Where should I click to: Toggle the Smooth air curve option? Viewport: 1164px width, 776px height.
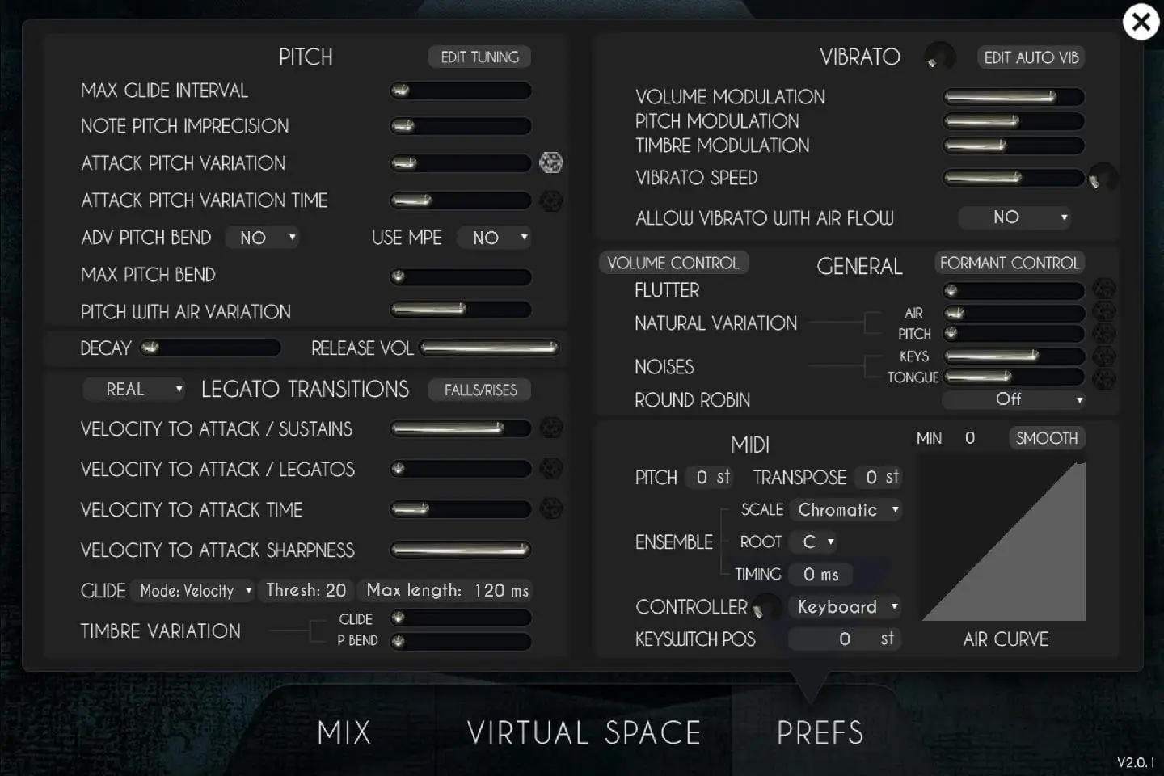click(1047, 438)
